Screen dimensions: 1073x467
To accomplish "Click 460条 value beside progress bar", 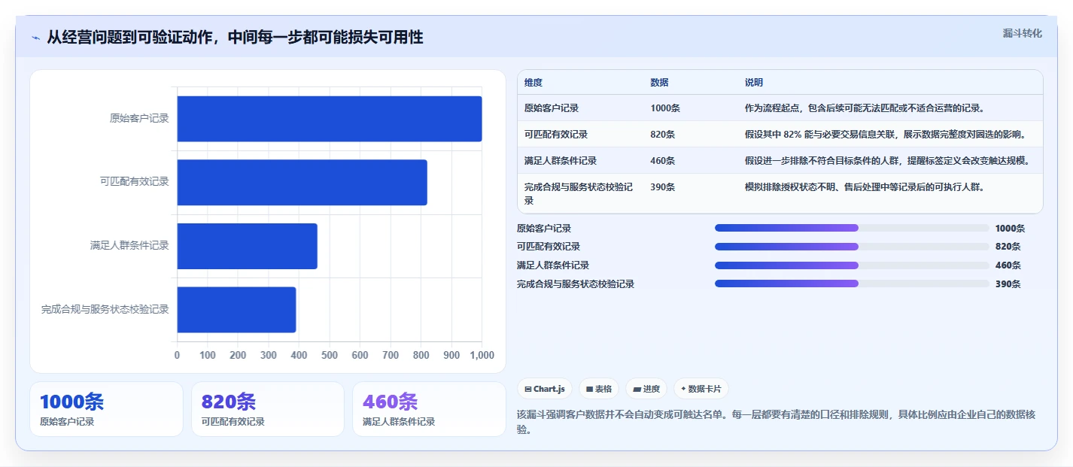I will 1008,265.
